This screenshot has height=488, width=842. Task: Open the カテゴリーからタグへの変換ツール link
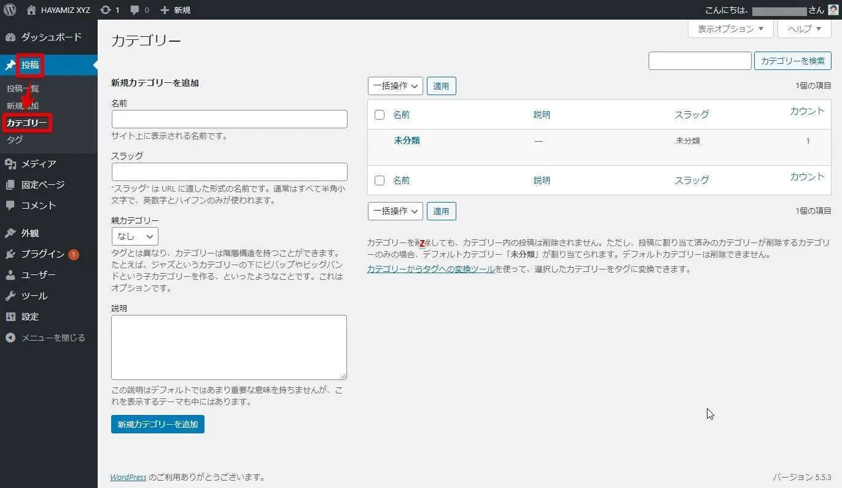tap(431, 269)
